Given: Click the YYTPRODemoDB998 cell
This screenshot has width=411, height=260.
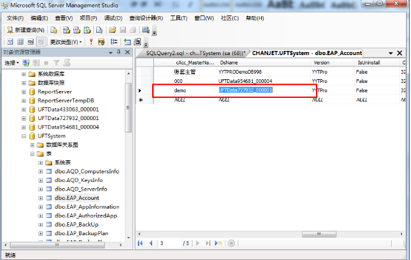Looking at the screenshot, I should tap(264, 72).
